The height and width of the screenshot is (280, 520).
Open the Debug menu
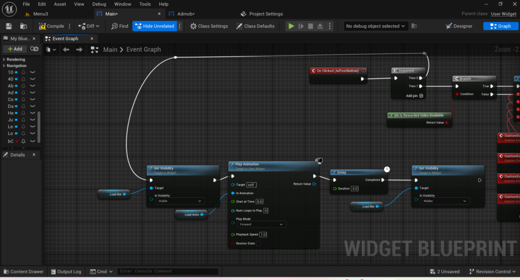pos(99,4)
